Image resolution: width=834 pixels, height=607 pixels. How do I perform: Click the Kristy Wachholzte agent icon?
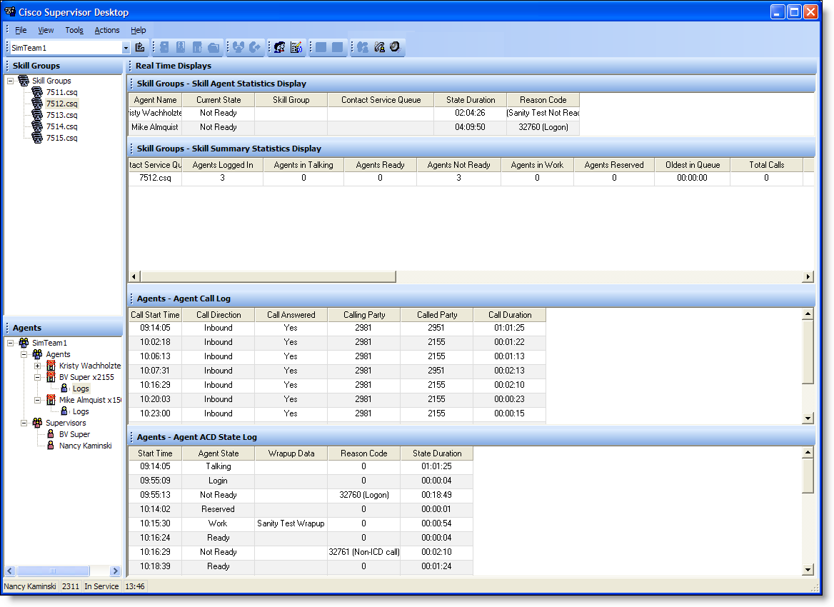click(51, 366)
